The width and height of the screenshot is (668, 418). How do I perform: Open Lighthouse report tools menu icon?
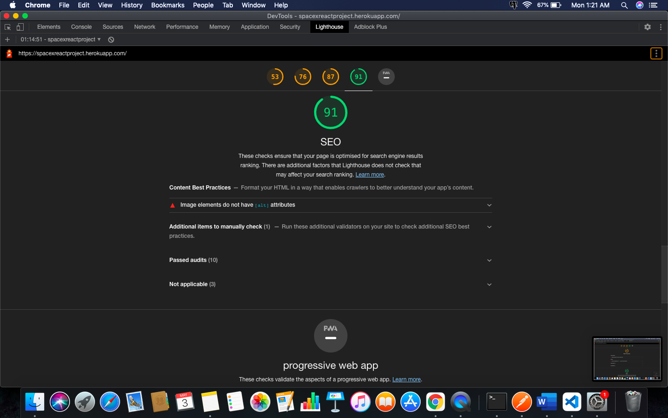coord(656,53)
